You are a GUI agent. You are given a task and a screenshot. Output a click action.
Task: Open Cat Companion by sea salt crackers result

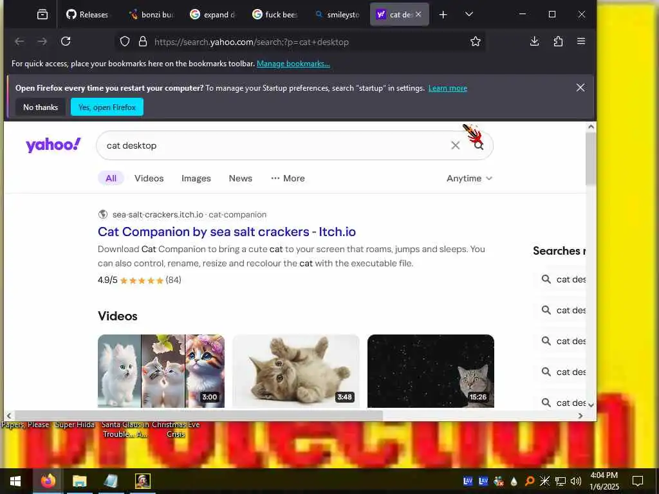click(x=227, y=232)
